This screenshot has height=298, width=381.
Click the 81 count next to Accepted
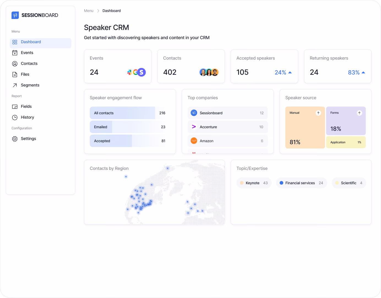[163, 141]
